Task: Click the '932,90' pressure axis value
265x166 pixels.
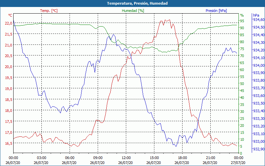Action: tap(259, 149)
